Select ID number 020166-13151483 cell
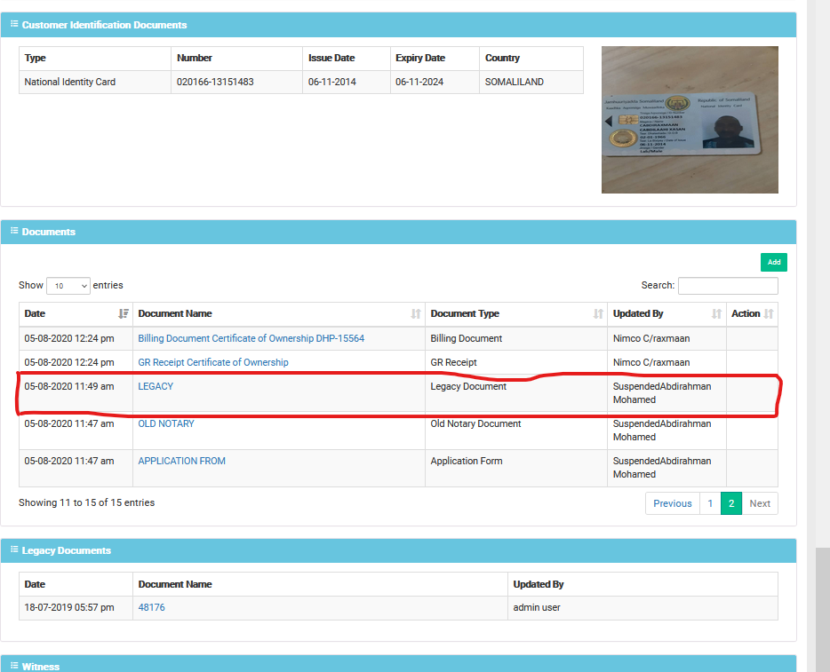Viewport: 830px width, 672px height. (x=236, y=82)
